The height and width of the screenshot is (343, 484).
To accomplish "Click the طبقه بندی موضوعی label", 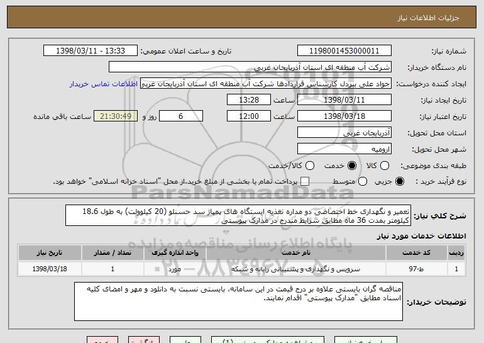I will (433, 166).
